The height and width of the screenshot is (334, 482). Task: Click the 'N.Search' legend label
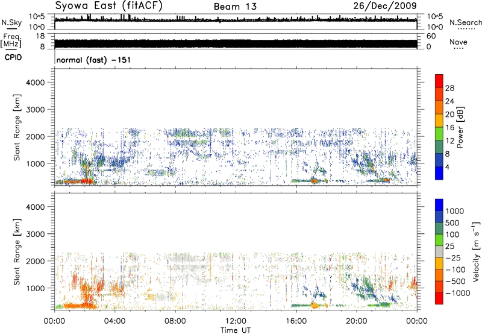point(465,22)
